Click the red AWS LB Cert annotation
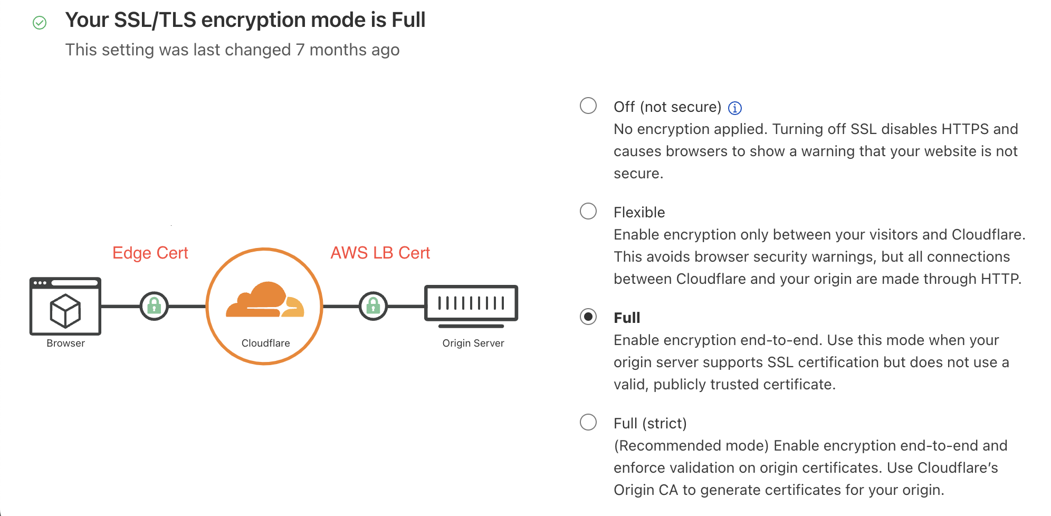This screenshot has height=516, width=1051. [380, 253]
